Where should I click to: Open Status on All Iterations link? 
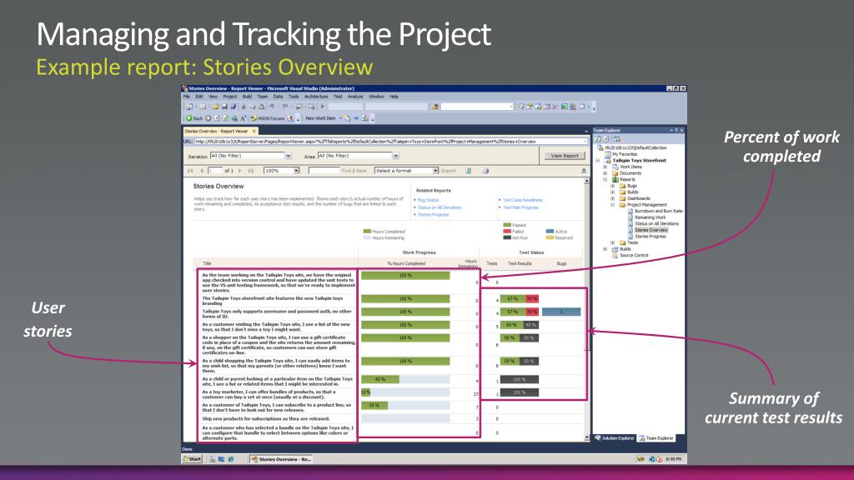tap(440, 207)
